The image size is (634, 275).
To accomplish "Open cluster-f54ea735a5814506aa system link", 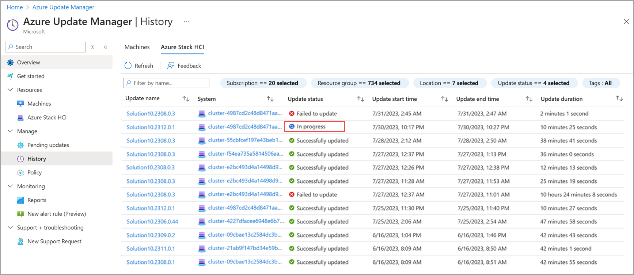I will pyautogui.click(x=246, y=154).
